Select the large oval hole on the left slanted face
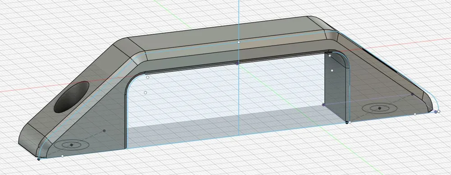Screen dimensions: 451x175 [x=72, y=97]
